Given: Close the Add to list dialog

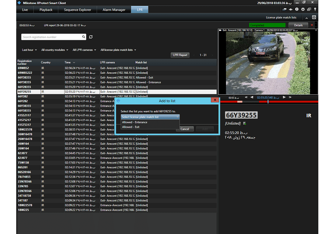Looking at the screenshot, I should 215,100.
